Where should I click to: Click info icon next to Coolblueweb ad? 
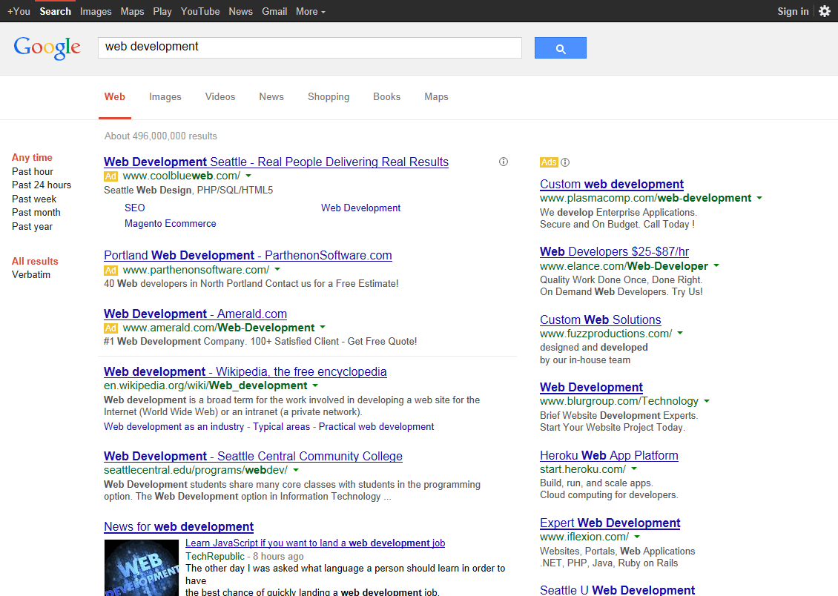tap(504, 162)
